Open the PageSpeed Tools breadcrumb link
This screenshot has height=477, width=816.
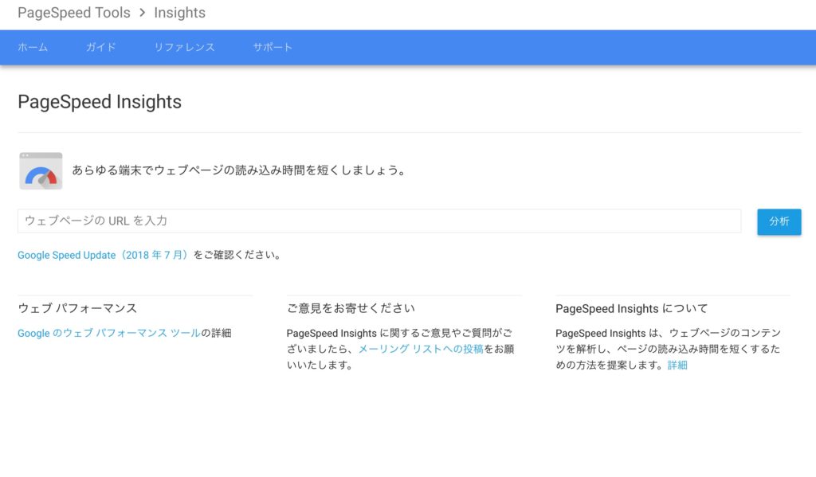pyautogui.click(x=73, y=14)
